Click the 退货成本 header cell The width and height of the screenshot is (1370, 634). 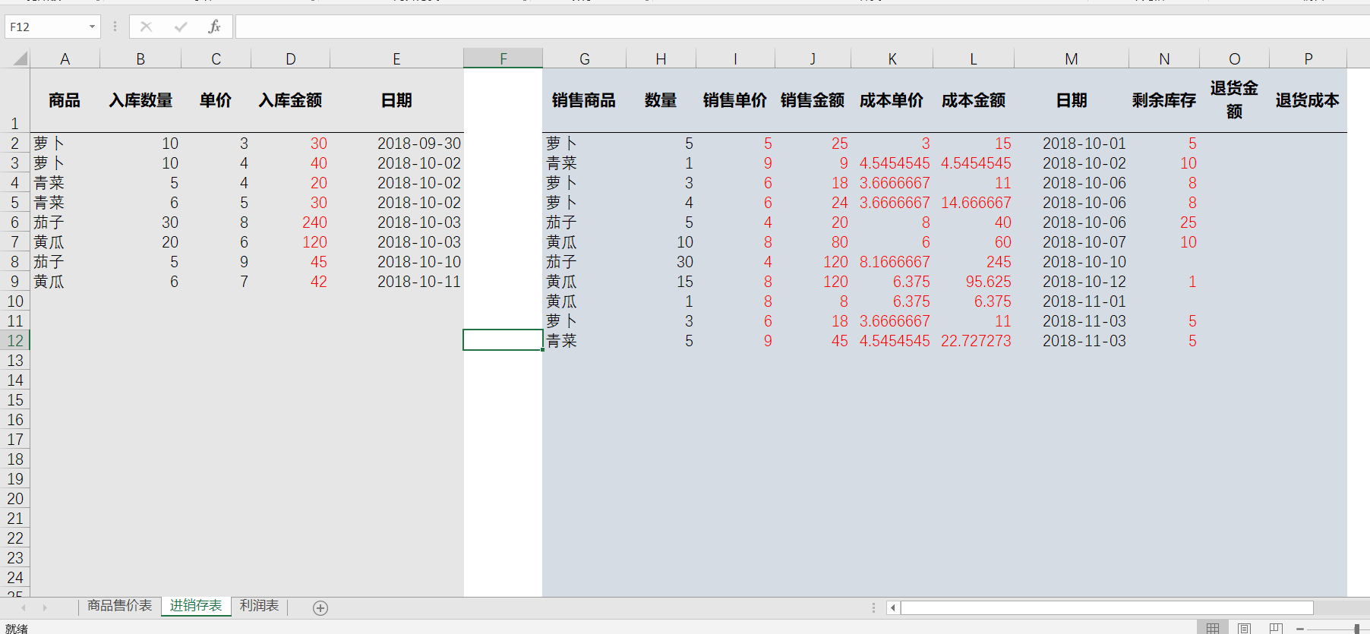coord(1308,100)
